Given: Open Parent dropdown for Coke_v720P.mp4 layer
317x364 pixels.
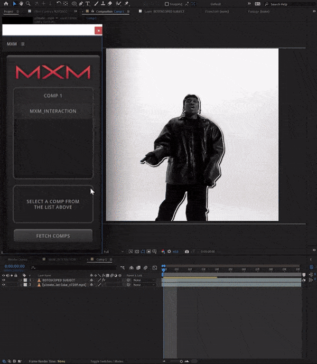Looking at the screenshot, I should (142, 285).
